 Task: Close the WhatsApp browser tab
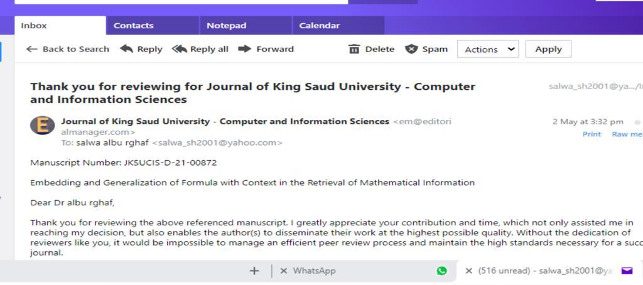pos(284,271)
